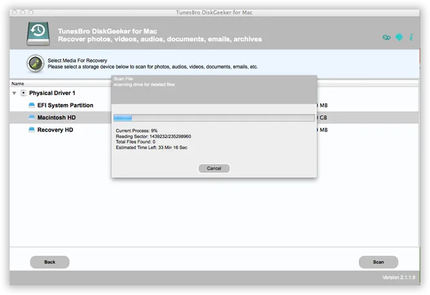This screenshot has height=295, width=430.
Task: Click the teal support icon in header
Action: 399,37
